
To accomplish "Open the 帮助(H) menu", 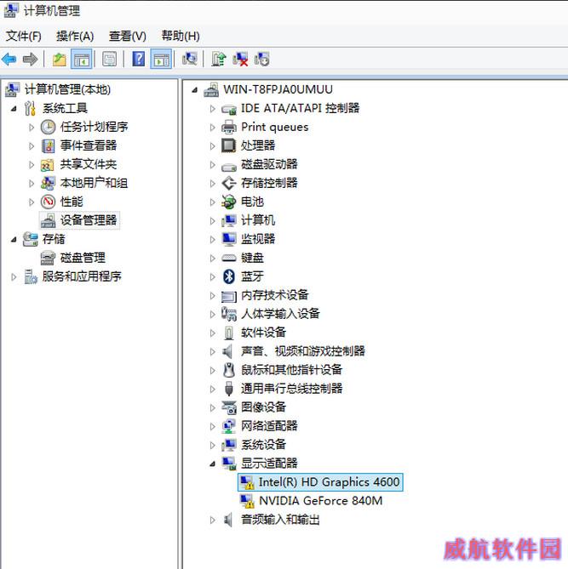I will [x=181, y=36].
